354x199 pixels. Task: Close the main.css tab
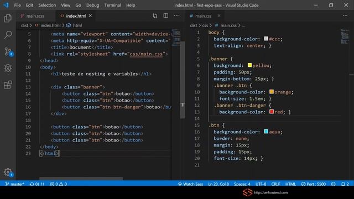coord(219,16)
